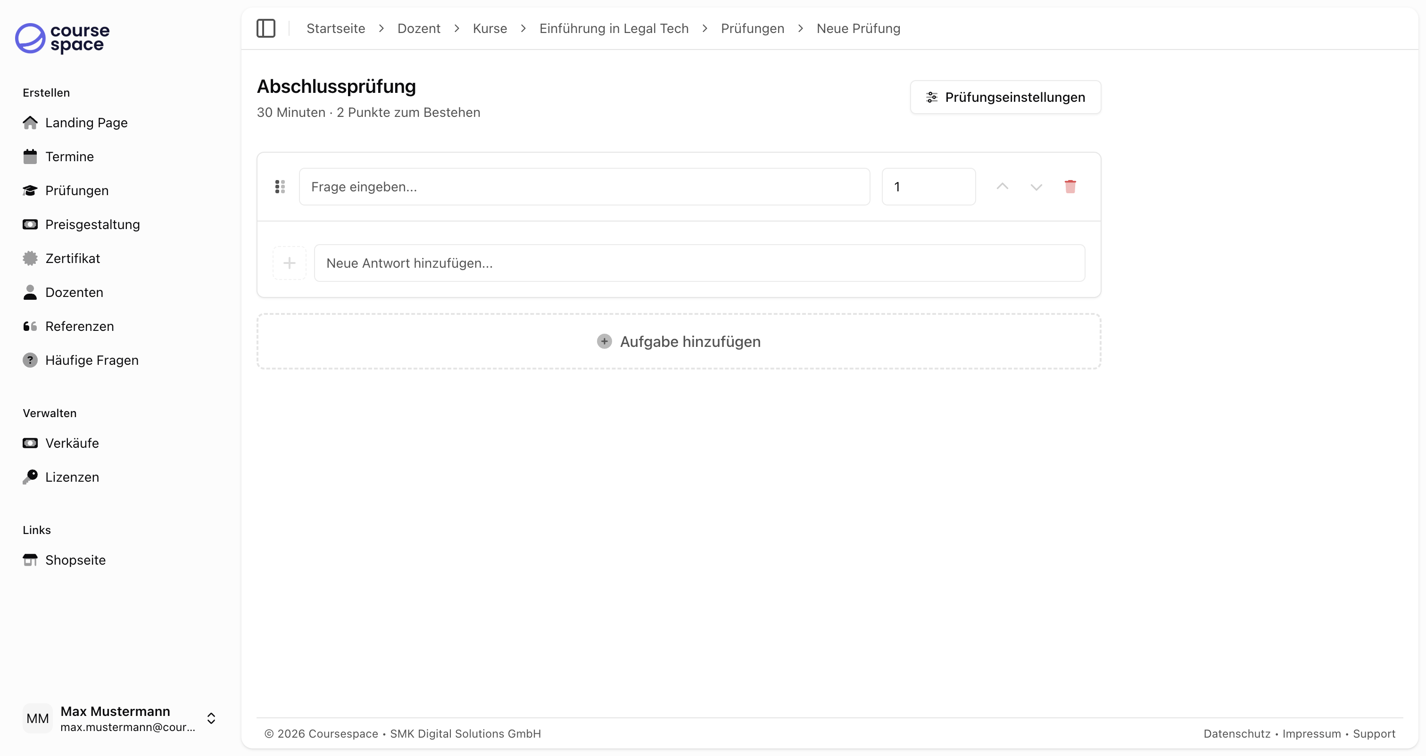
Task: Open Termine in the sidebar
Action: pos(69,156)
